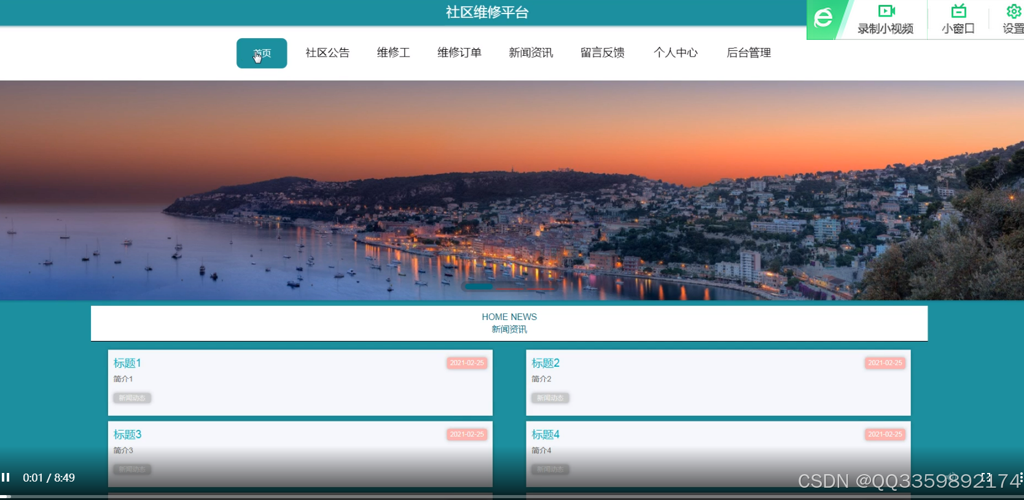The width and height of the screenshot is (1024, 500).
Task: Click the HOME NEWS section heading
Action: [x=509, y=317]
